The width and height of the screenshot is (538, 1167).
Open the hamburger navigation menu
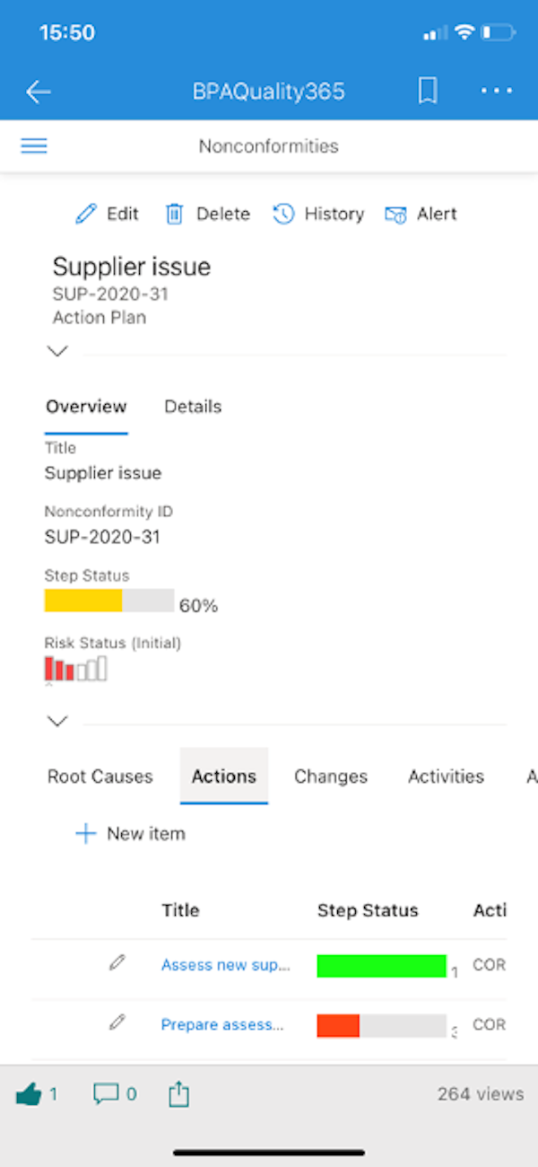pos(34,146)
